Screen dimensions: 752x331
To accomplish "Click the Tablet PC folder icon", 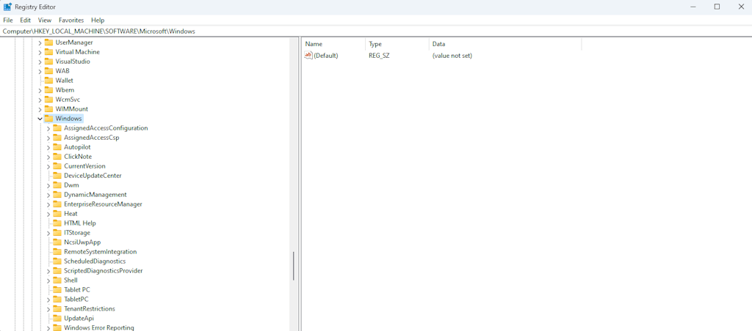I will (x=57, y=289).
